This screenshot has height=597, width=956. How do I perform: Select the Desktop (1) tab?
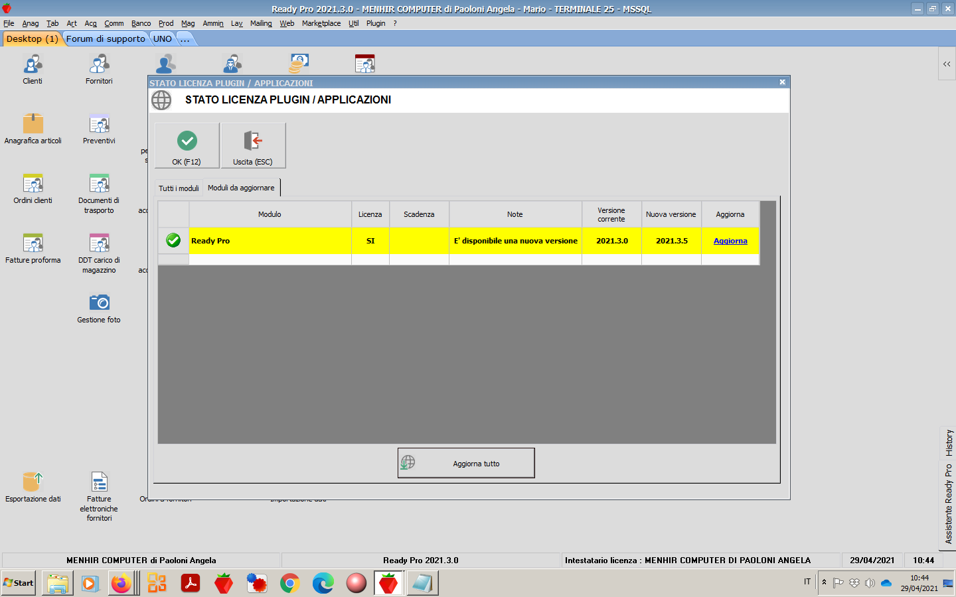(33, 38)
